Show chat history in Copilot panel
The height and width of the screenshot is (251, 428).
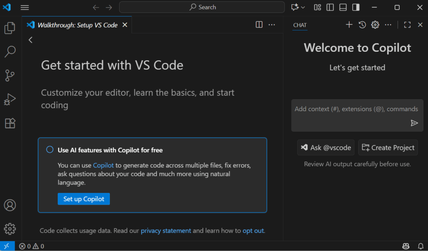pos(362,25)
